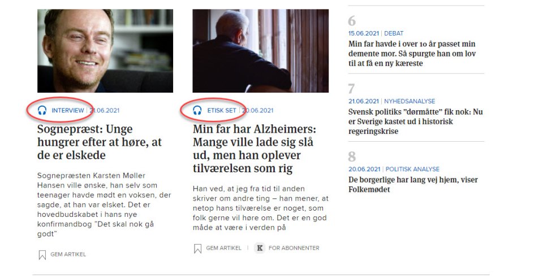Open article about father and demente mor
The width and height of the screenshot is (534, 279).
[412, 54]
